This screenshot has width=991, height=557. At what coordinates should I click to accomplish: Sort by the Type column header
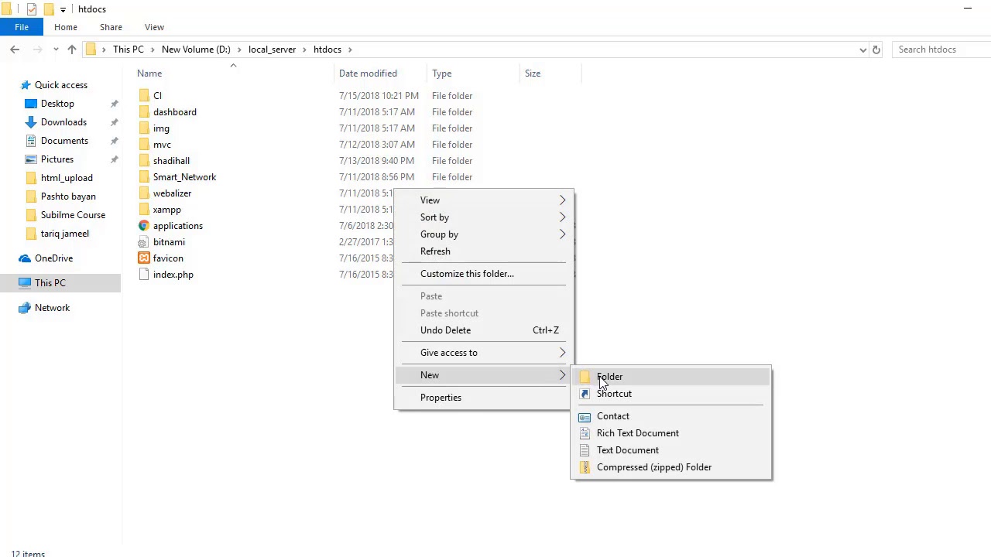click(x=441, y=73)
